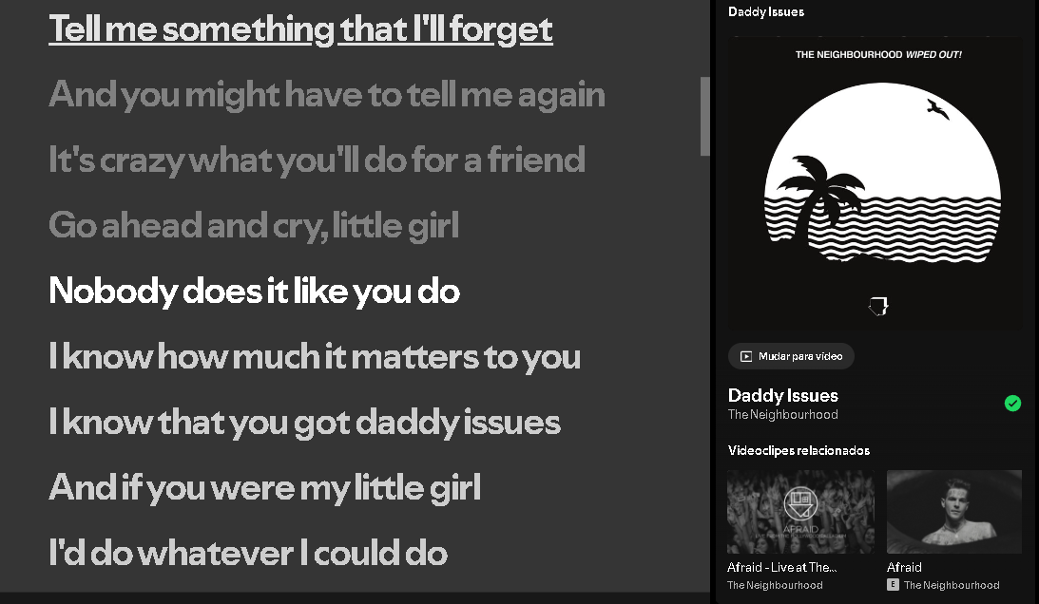Click the lyric 'Nobody does it like you do'

254,291
